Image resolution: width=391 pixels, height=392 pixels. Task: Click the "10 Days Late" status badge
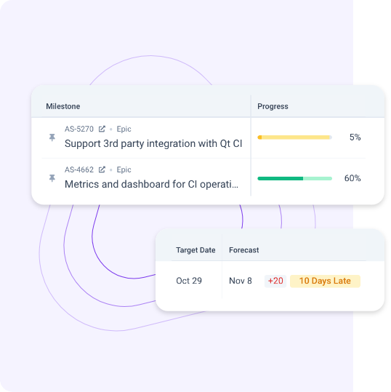coord(325,281)
